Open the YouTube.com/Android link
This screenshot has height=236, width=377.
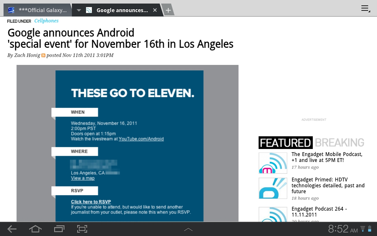click(141, 139)
